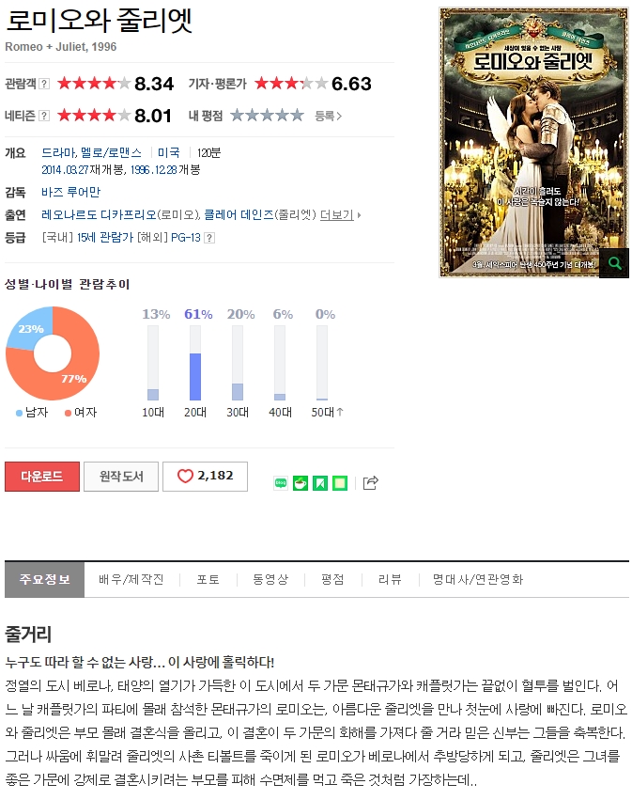Click the 원작도서 button
The width and height of the screenshot is (632, 800).
click(x=121, y=477)
